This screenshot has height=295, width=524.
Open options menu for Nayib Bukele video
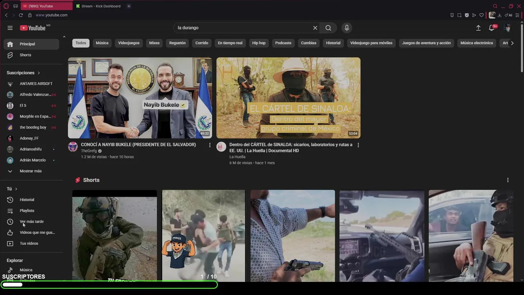click(x=210, y=145)
